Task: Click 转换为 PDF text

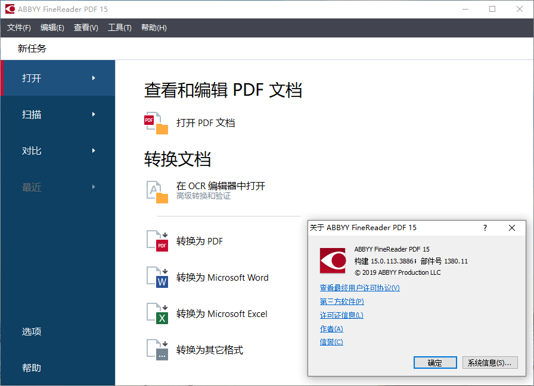Action: pyautogui.click(x=199, y=241)
